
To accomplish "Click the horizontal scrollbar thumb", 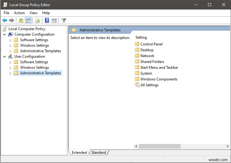I will pos(160,146).
